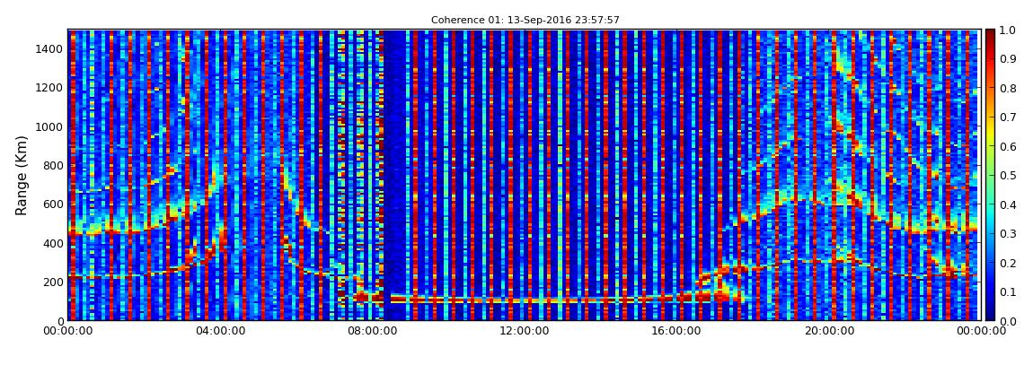Click the green middle of the colorbar

point(991,175)
